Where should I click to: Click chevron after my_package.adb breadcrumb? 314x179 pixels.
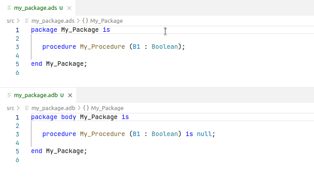79,108
